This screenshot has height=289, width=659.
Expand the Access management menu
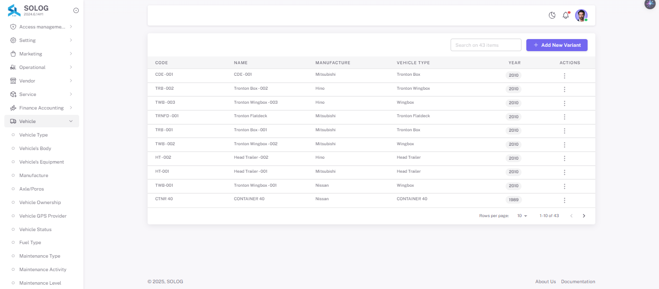pyautogui.click(x=41, y=27)
